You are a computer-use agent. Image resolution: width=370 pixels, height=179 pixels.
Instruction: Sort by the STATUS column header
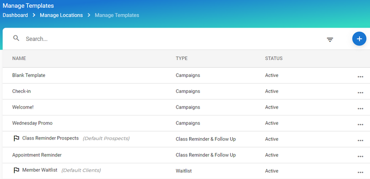pyautogui.click(x=274, y=58)
